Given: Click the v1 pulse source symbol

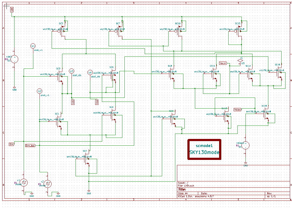Looking at the screenshot, I should coord(24,182).
